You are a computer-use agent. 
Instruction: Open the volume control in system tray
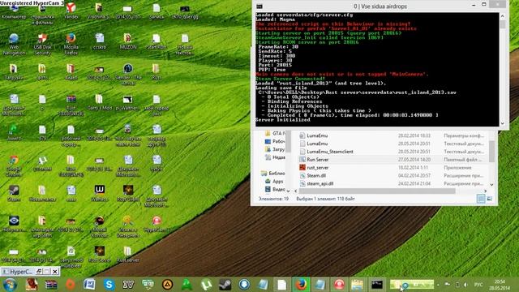click(x=465, y=285)
